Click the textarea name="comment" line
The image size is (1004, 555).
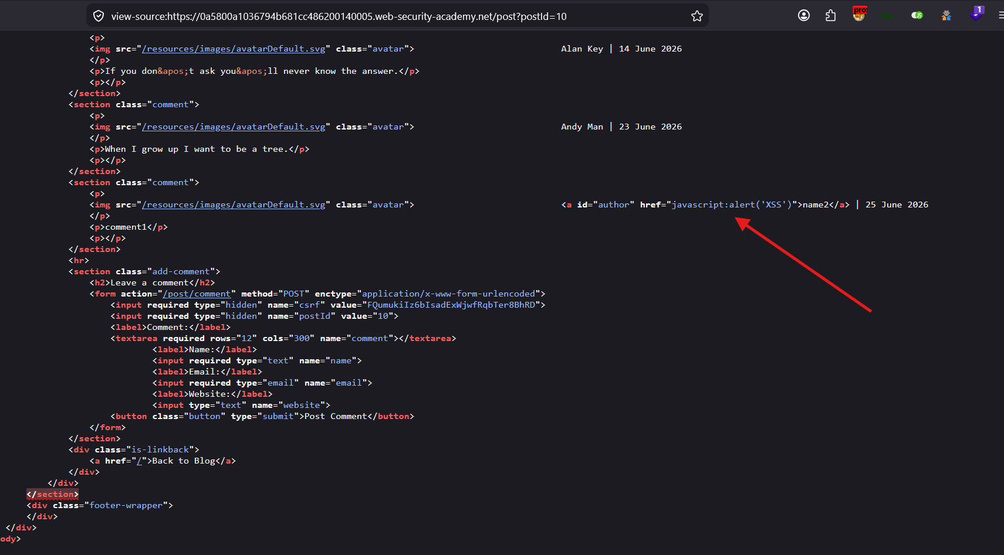(x=283, y=338)
